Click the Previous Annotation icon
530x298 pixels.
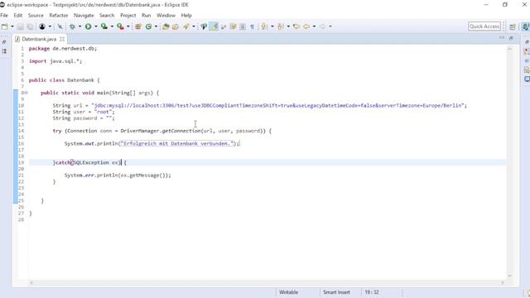[x=280, y=26]
